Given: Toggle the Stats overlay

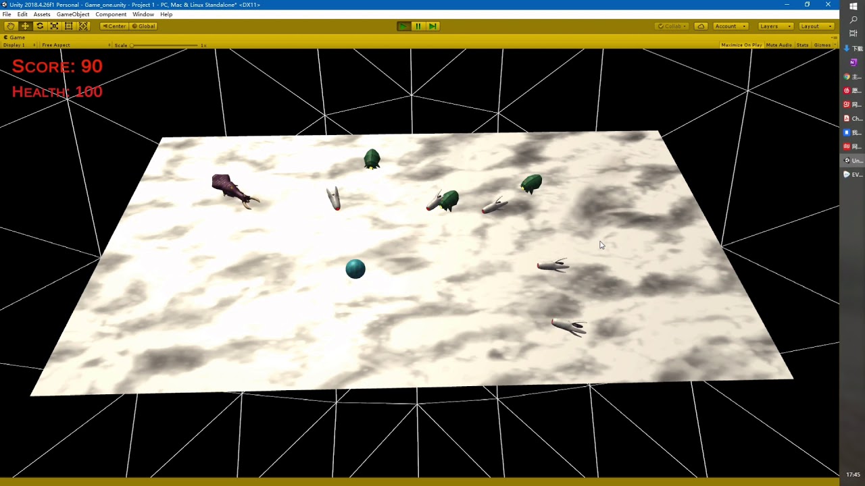Looking at the screenshot, I should pos(802,45).
